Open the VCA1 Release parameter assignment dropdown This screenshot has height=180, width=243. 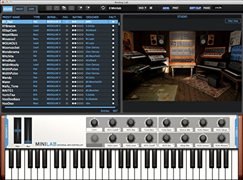tap(222, 145)
